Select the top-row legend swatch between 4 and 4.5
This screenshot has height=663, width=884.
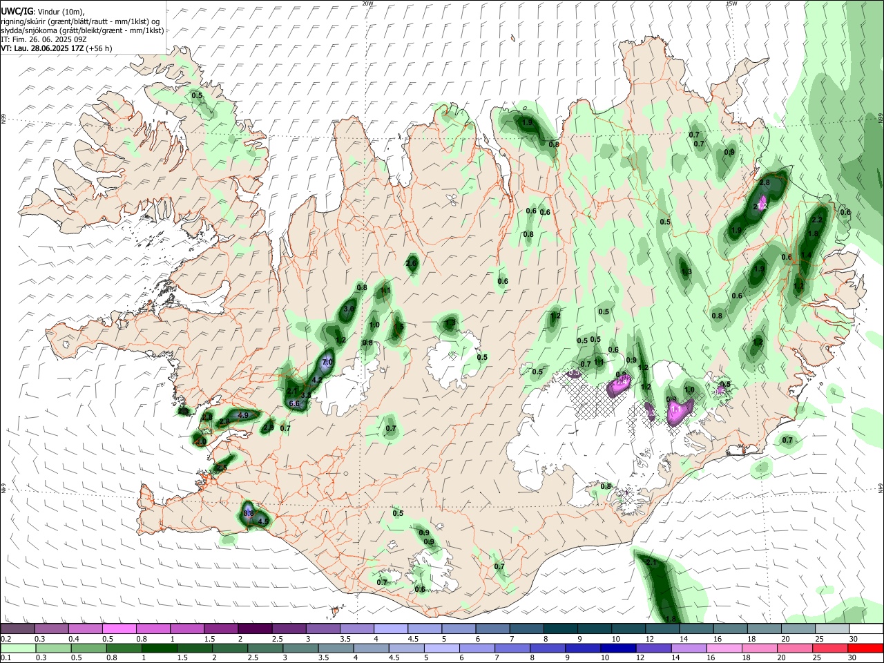pos(391,629)
